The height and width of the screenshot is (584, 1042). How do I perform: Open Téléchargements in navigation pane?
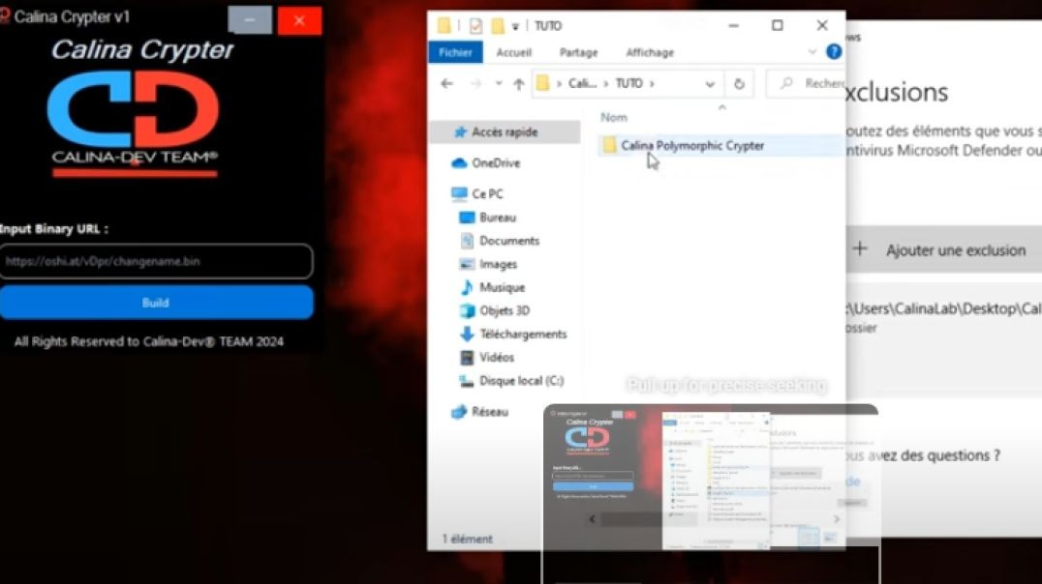[523, 334]
